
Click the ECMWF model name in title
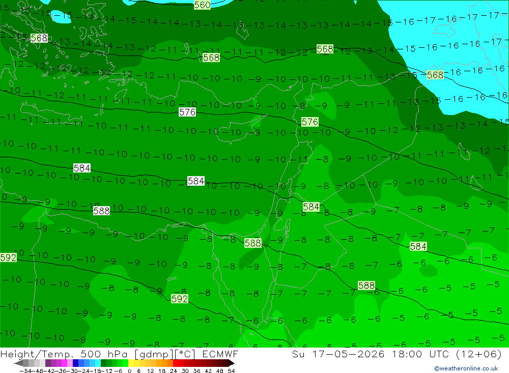[220, 354]
